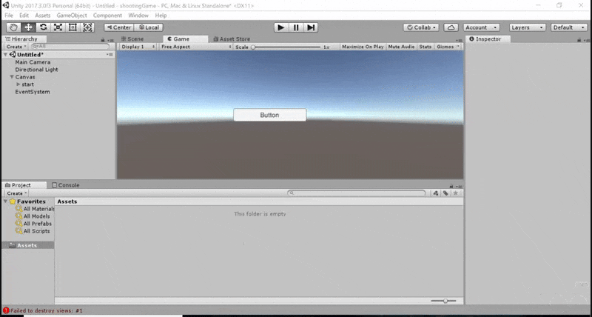Select the Project tab
Viewport: 592px width, 317px height.
pyautogui.click(x=24, y=185)
